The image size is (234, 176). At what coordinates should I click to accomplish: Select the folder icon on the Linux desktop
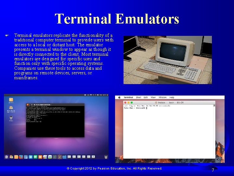click(11, 99)
